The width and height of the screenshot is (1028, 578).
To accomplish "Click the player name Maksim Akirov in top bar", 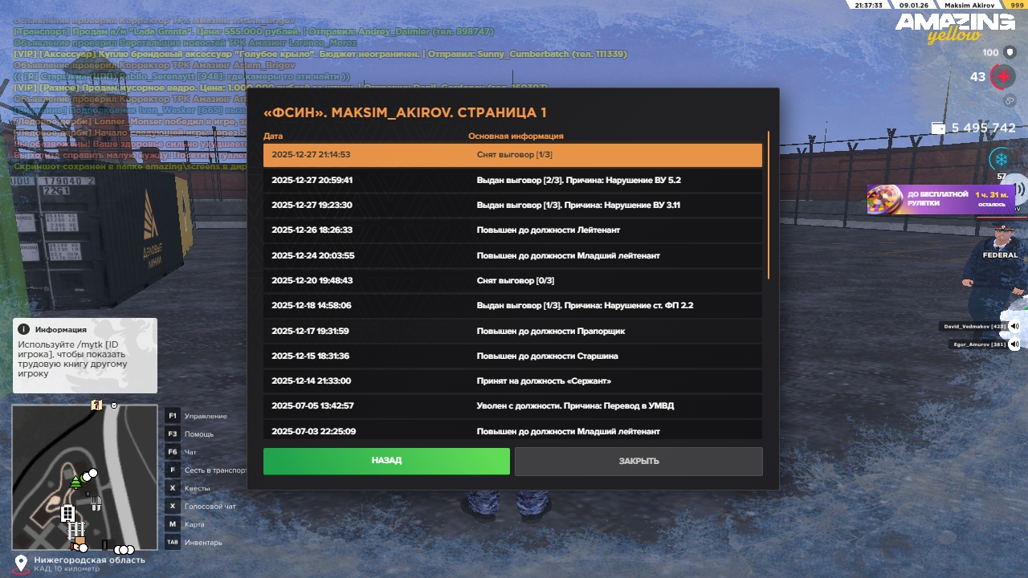I will pyautogui.click(x=969, y=5).
